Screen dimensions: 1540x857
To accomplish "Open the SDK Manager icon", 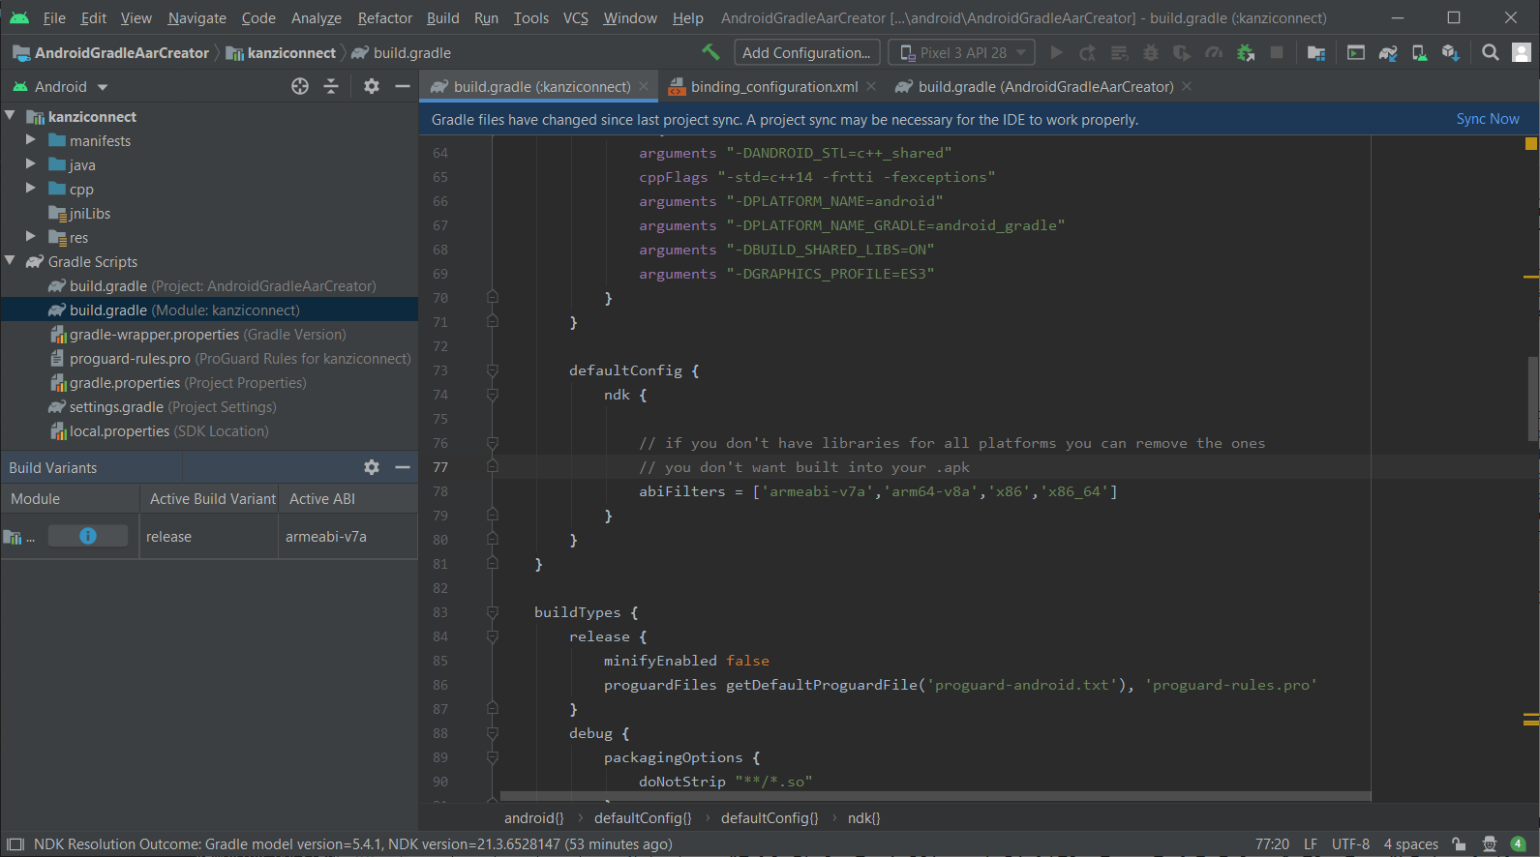I will pyautogui.click(x=1450, y=52).
